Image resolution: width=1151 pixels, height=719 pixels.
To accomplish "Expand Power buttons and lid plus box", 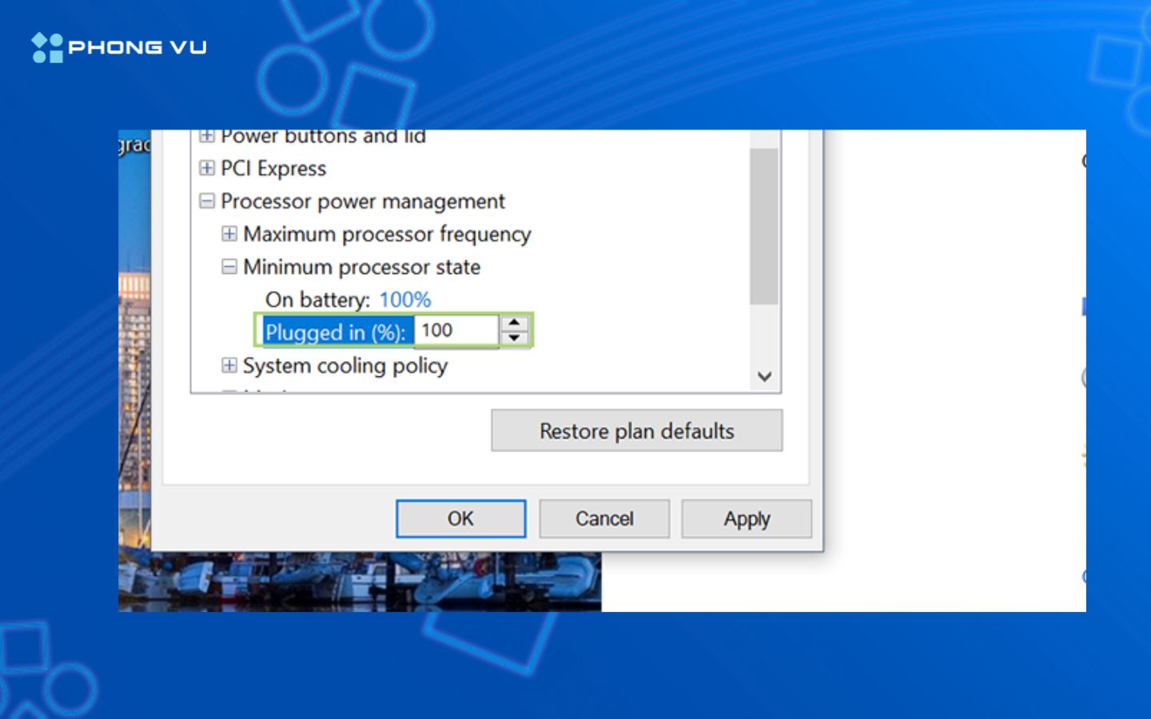I will [207, 137].
